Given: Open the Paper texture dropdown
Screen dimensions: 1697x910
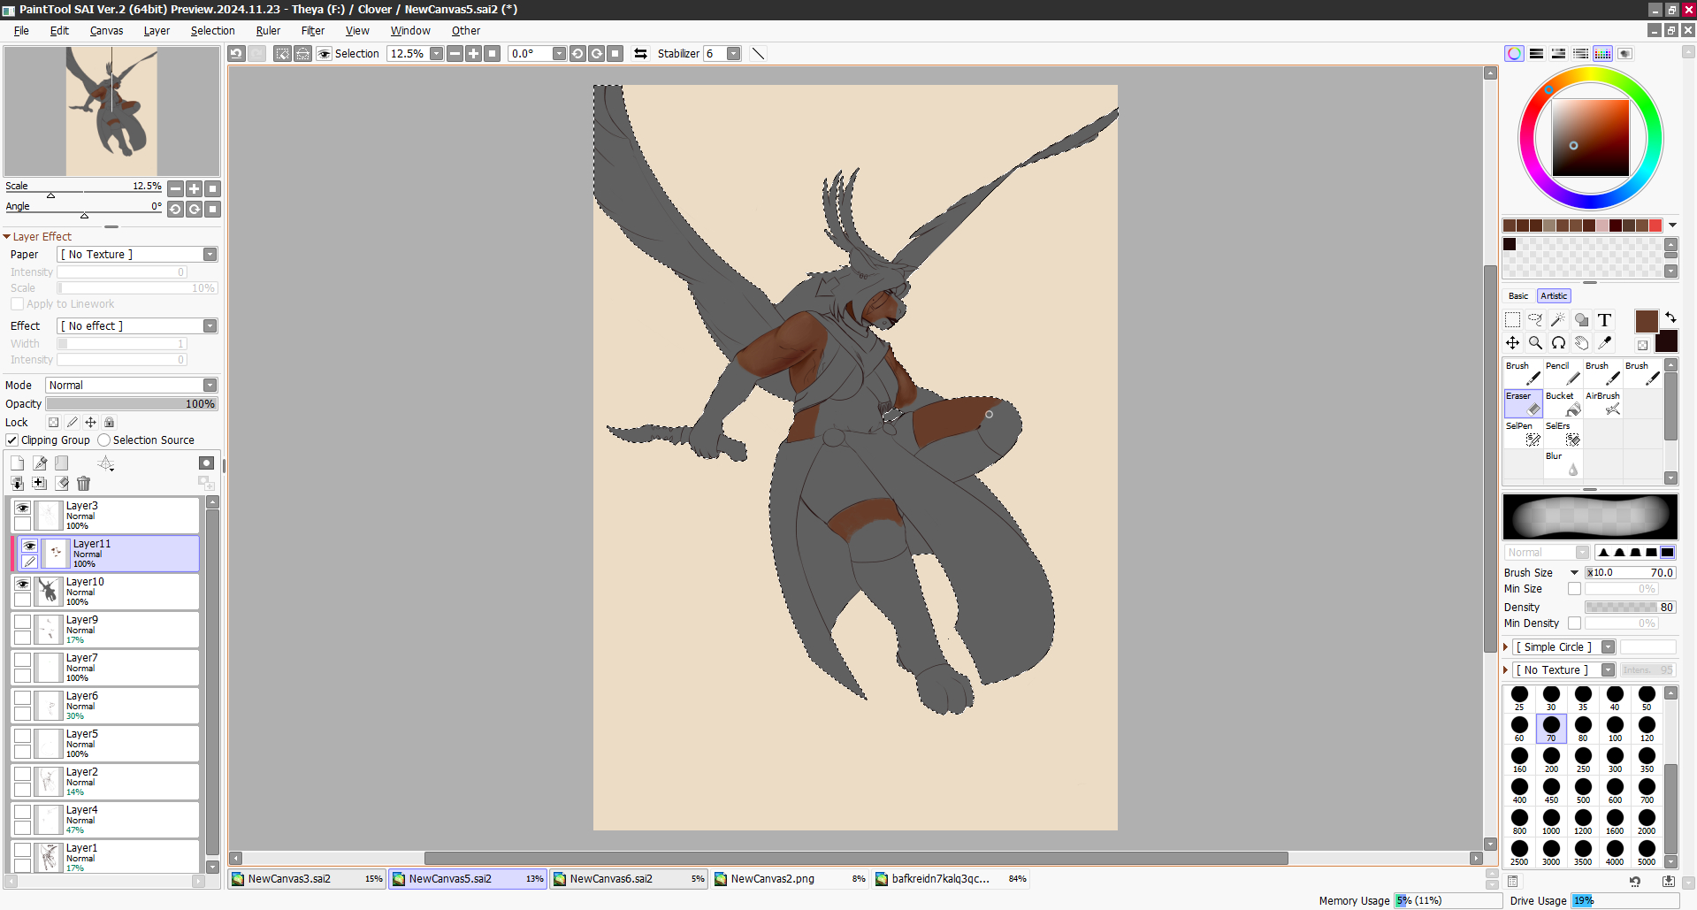Looking at the screenshot, I should point(137,255).
